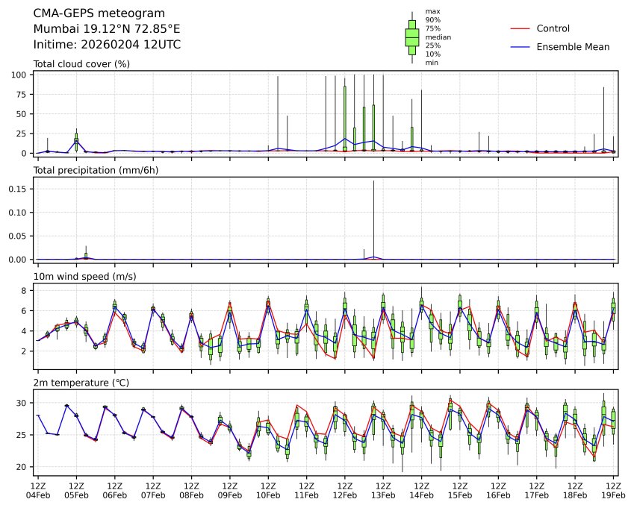Select the '2m temperature (℃)' panel title
The width and height of the screenshot is (634, 508).
tap(81, 383)
